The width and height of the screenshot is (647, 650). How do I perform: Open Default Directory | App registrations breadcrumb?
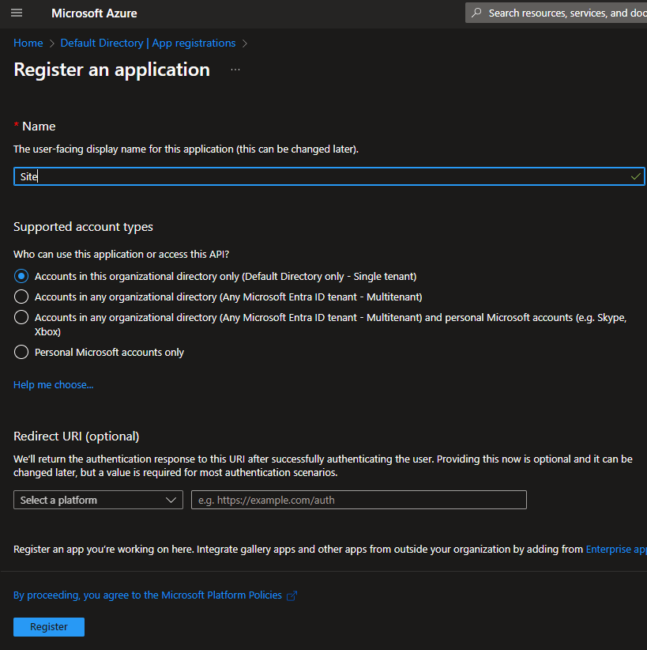point(148,43)
